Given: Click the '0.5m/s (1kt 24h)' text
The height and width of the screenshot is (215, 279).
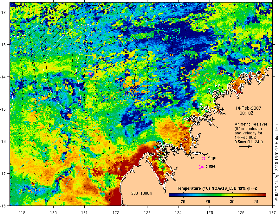Looking at the screenshot, I should (249, 142).
